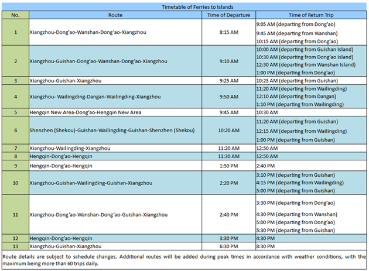Screen dimensions: 369x271
Task: Click the '9:10 AM' departure time
Action: (x=229, y=61)
